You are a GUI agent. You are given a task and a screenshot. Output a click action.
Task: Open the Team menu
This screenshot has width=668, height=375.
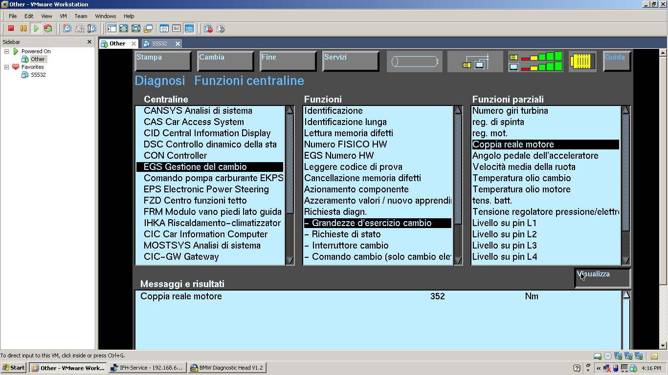81,16
